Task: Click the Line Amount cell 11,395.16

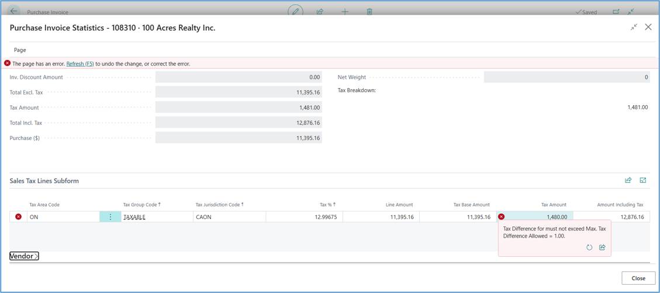Action: tap(381, 217)
